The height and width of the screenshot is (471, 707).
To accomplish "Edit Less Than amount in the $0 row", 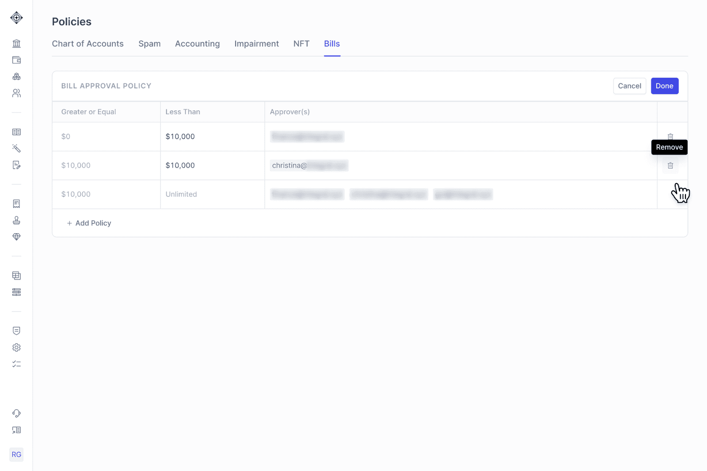I will [x=213, y=137].
